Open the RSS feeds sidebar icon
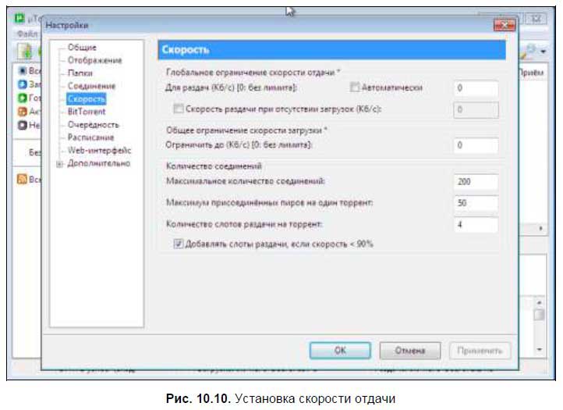Image resolution: width=563 pixels, height=410 pixels. 22,179
